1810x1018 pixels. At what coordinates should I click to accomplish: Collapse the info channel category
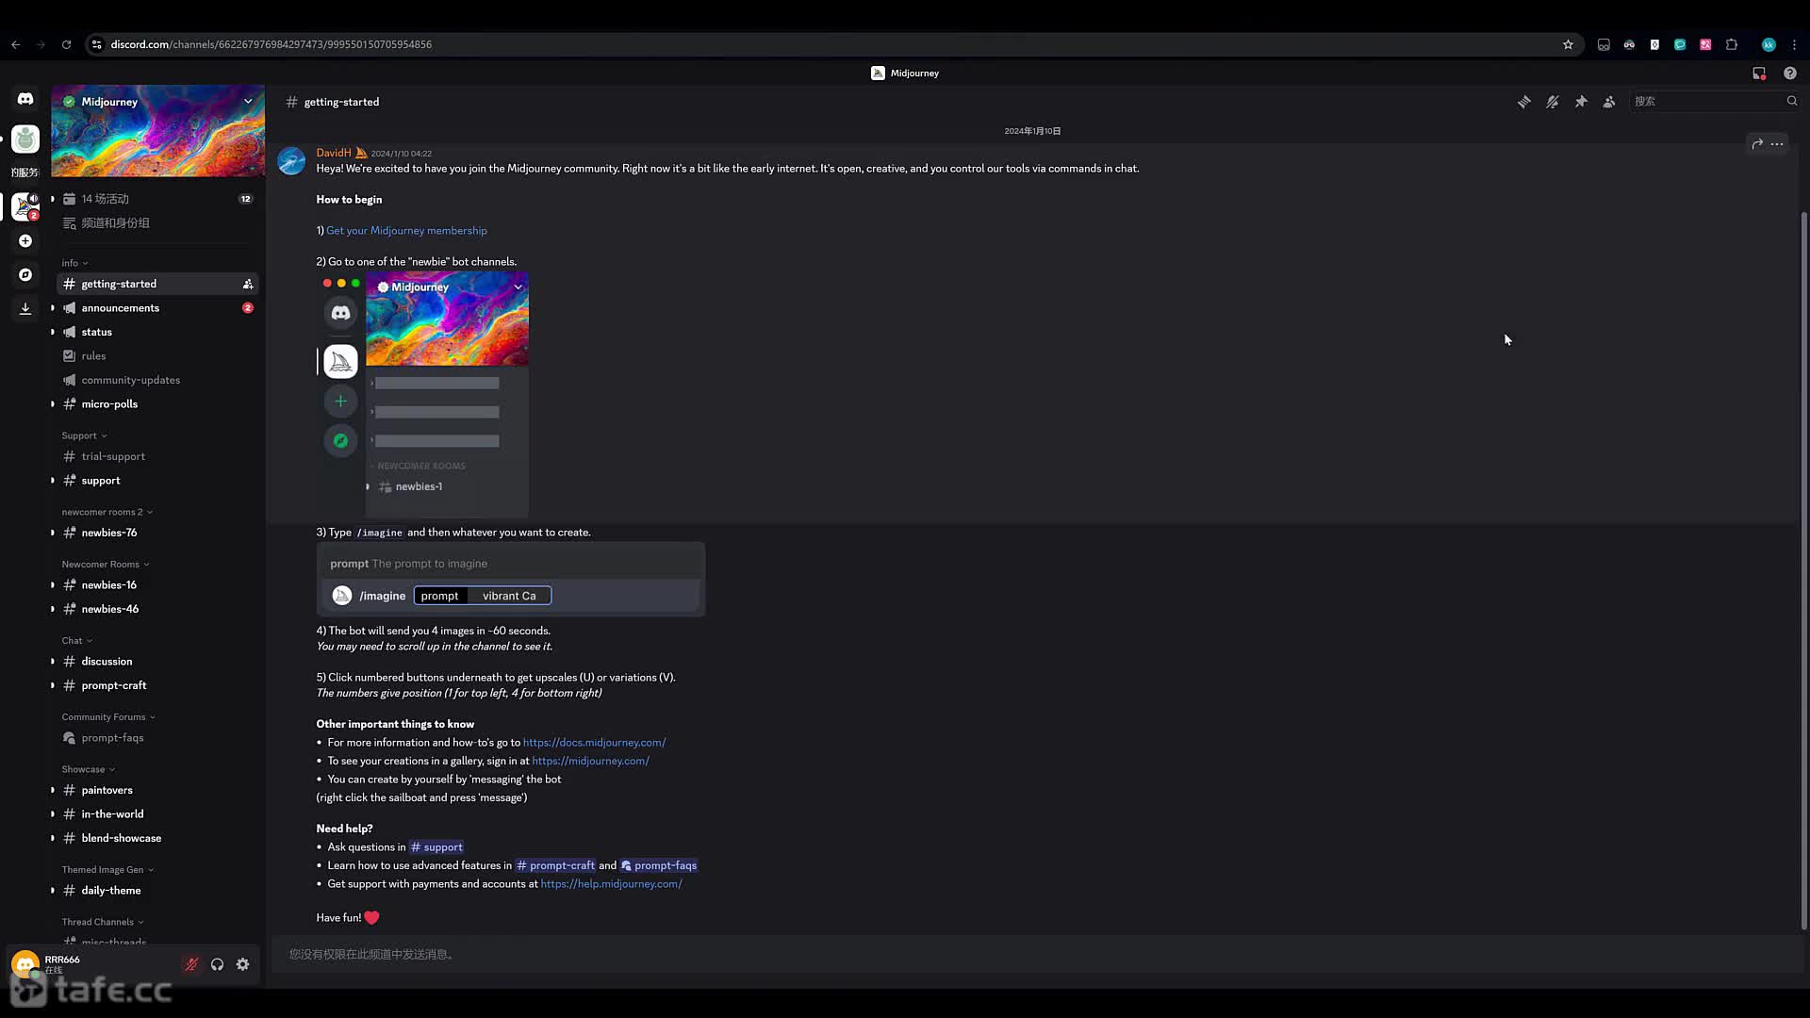pos(74,263)
